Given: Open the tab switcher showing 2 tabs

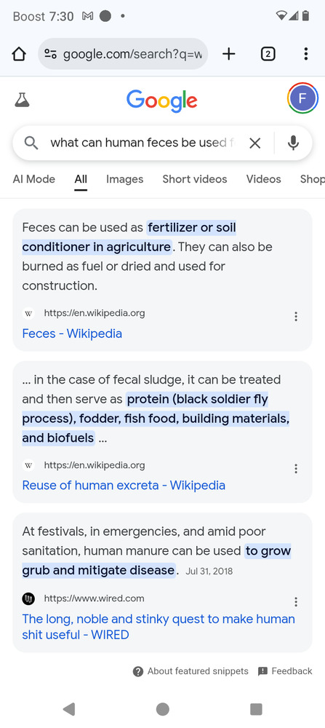Looking at the screenshot, I should click(x=268, y=55).
